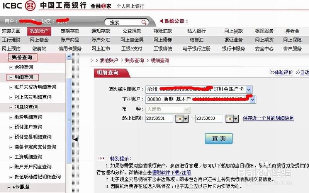Open the 网上债券 menu
Screen dimensions: 309x193
click(x=163, y=40)
